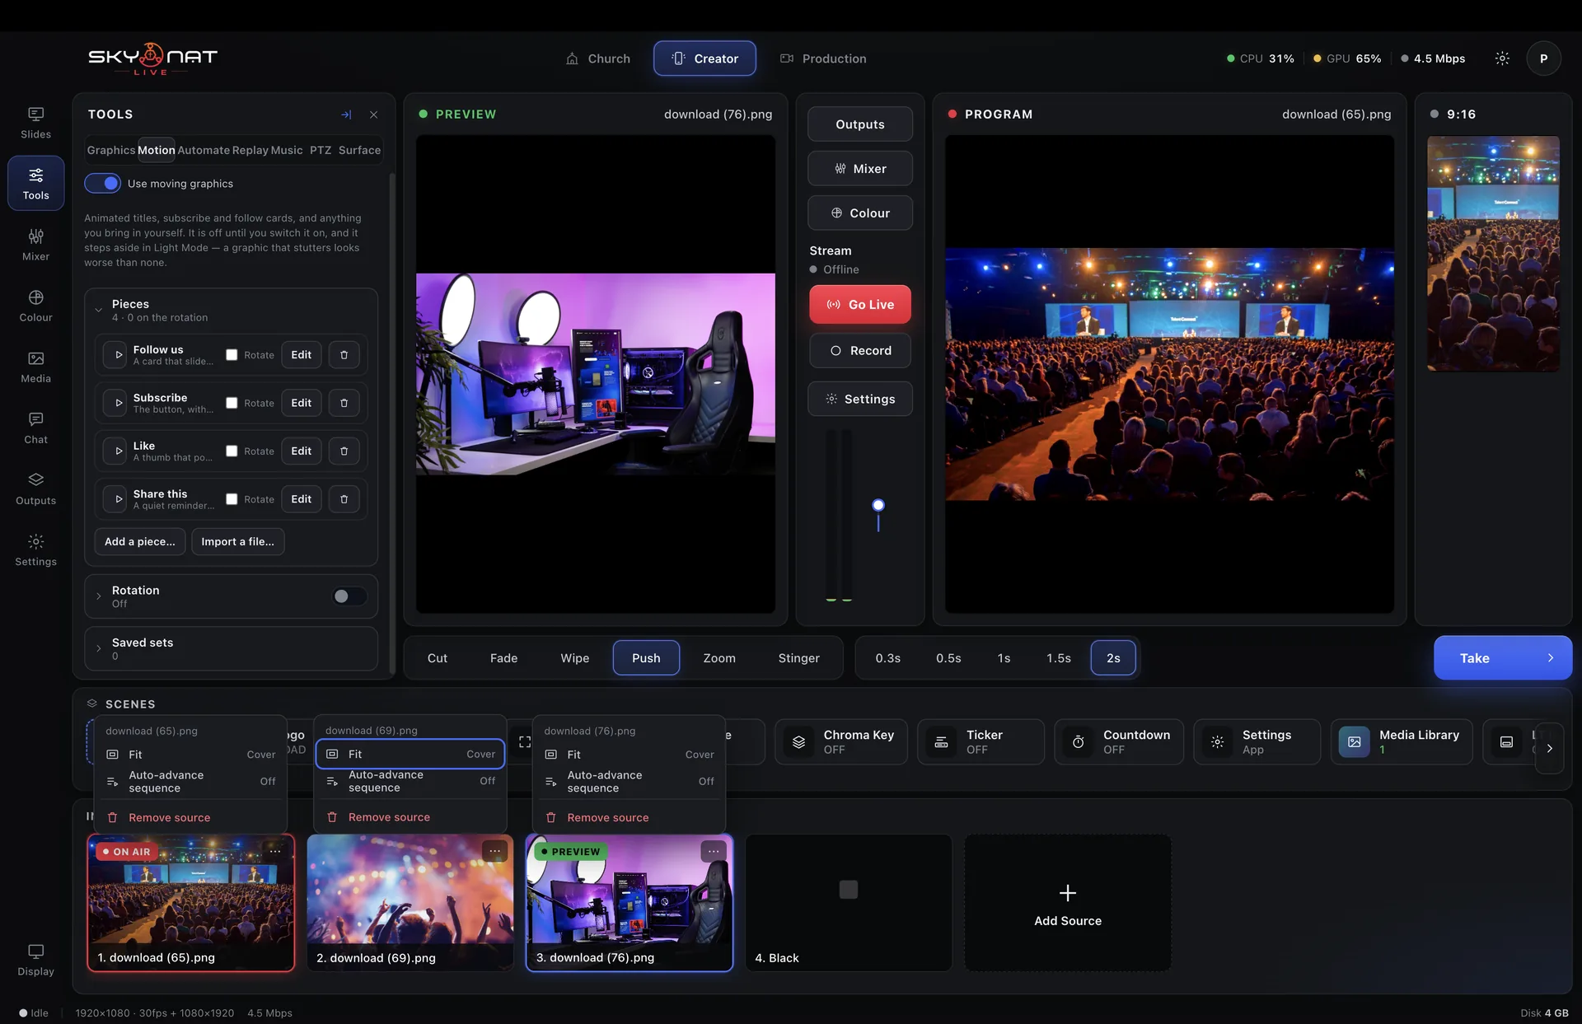Image resolution: width=1582 pixels, height=1024 pixels.
Task: Open Display in the left sidebar
Action: point(35,960)
